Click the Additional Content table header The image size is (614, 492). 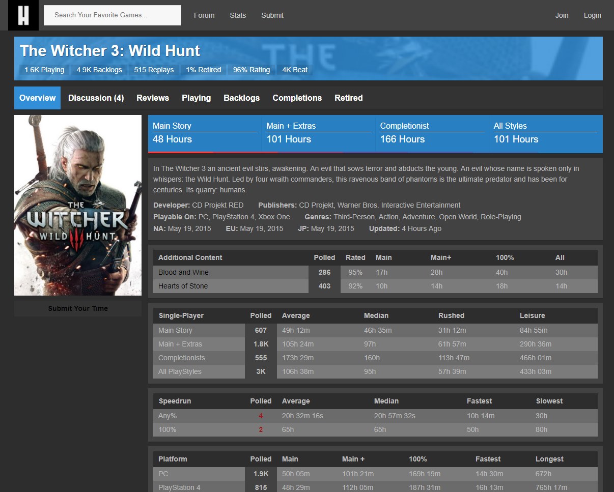click(190, 257)
